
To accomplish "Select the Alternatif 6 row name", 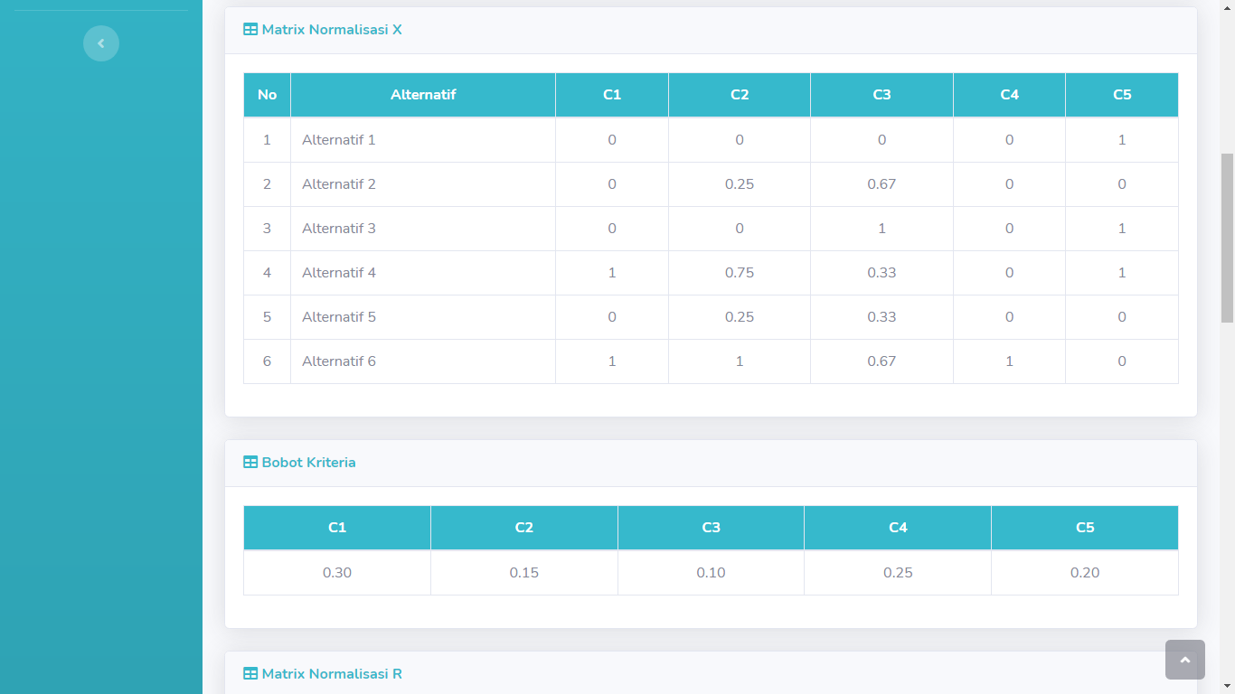I will (339, 361).
